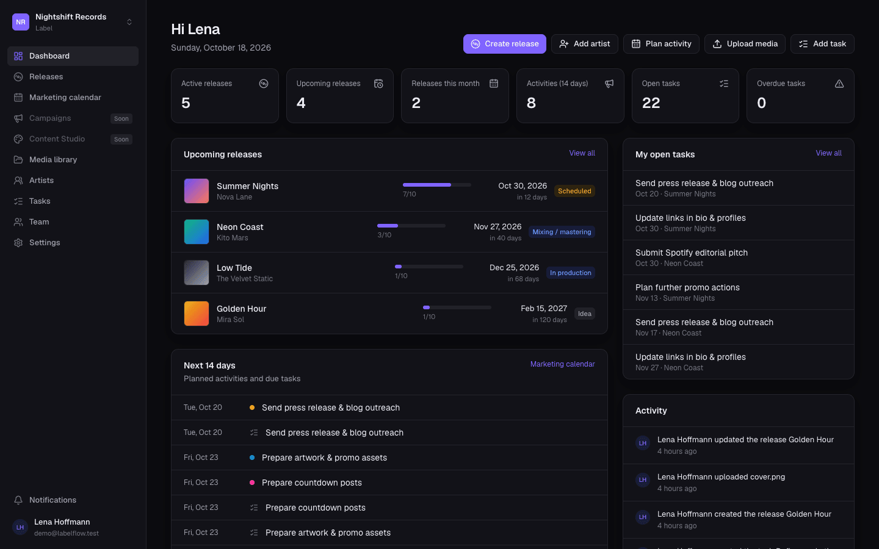
Task: Click the Overdue tasks warning icon
Action: (x=839, y=84)
